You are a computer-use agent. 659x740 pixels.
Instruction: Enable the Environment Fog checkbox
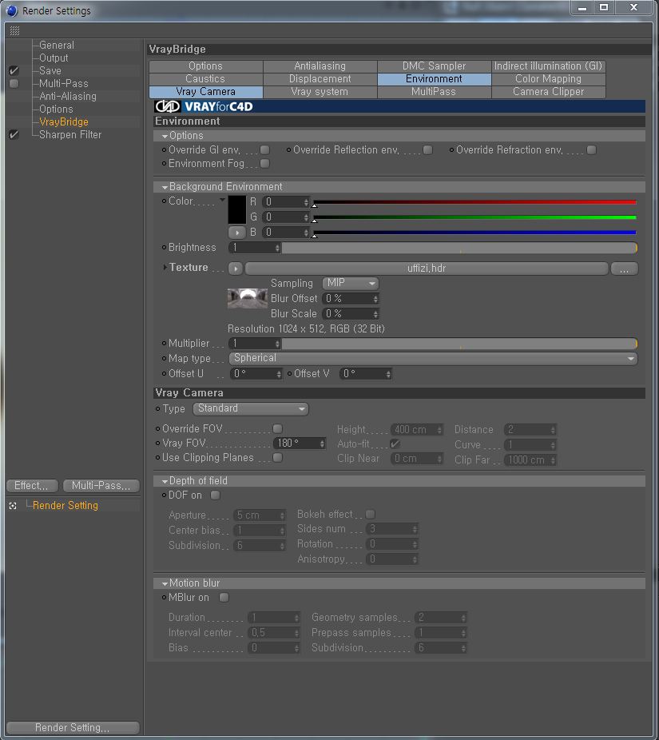[x=265, y=163]
